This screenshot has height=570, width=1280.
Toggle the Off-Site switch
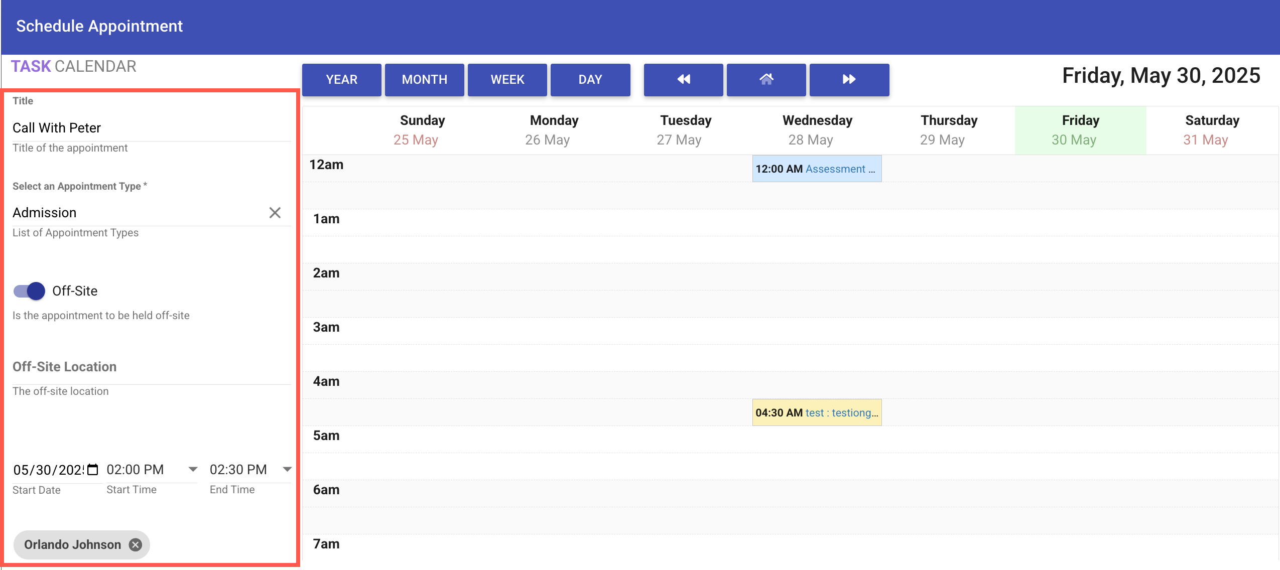pyautogui.click(x=29, y=291)
